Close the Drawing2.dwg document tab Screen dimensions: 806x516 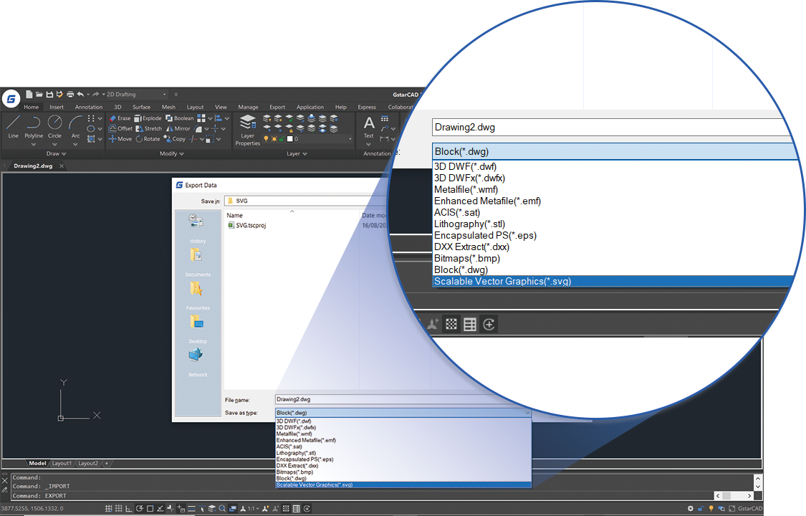(62, 166)
